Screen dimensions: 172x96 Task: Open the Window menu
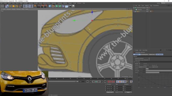[79, 3]
